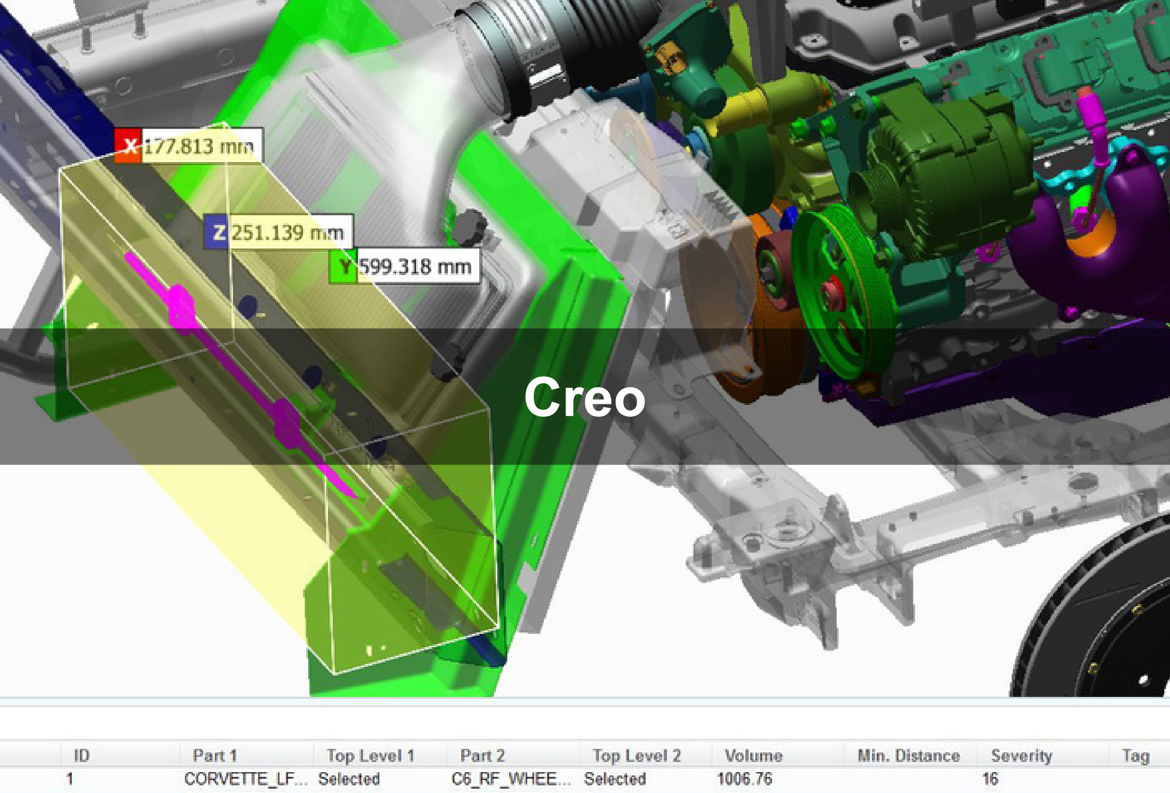Click the green Y axis marker
This screenshot has height=793, width=1170.
(343, 266)
